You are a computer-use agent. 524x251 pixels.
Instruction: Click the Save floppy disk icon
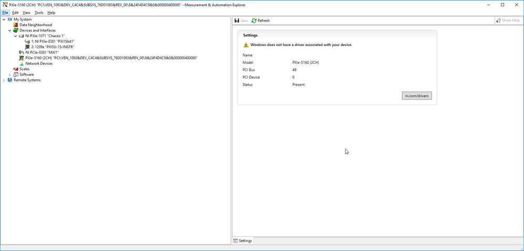(x=237, y=21)
